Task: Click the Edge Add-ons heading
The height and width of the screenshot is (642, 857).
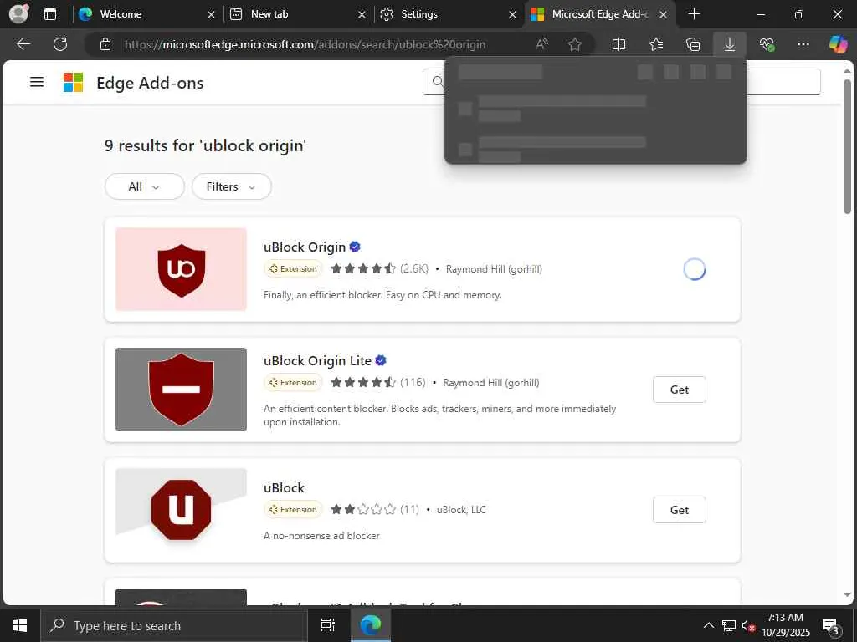Action: [x=150, y=83]
